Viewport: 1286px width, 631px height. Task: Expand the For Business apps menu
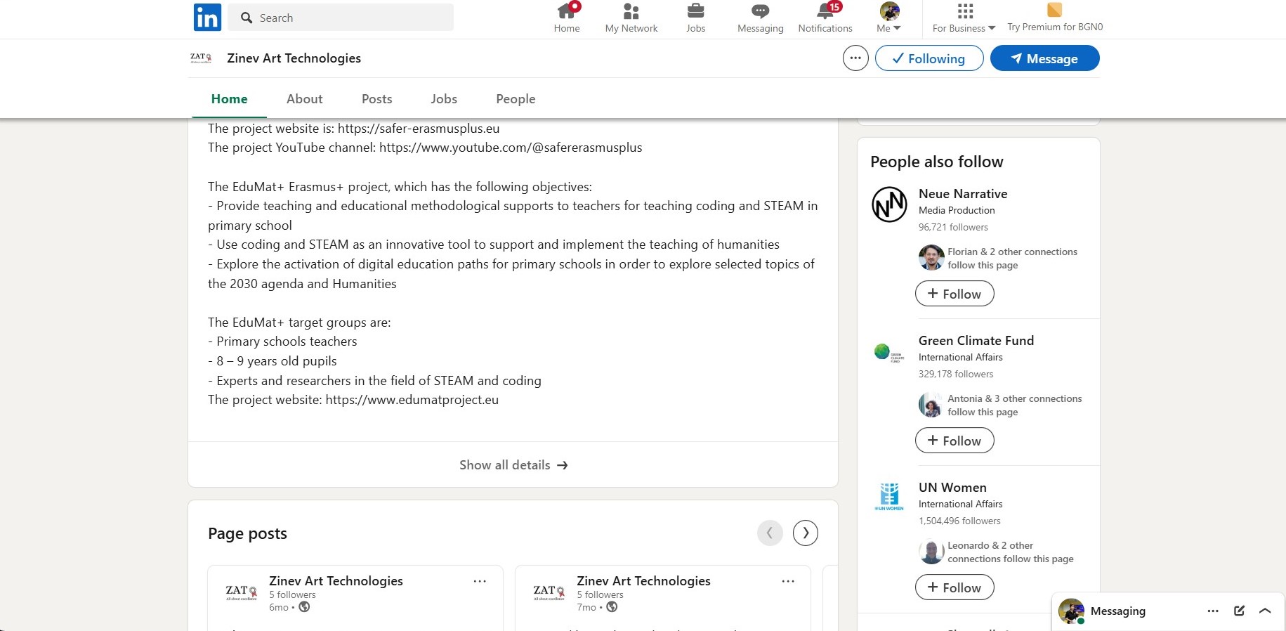pos(964,18)
